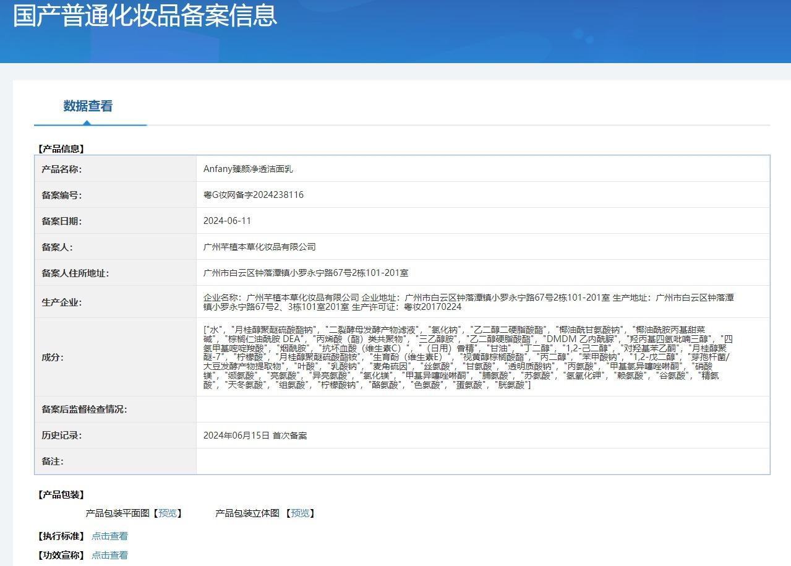Click the 【产品信息】 section heading

click(x=60, y=149)
